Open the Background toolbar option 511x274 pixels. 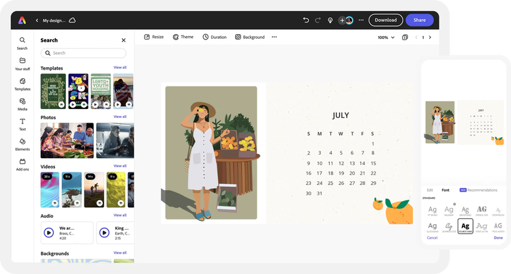[x=249, y=37]
